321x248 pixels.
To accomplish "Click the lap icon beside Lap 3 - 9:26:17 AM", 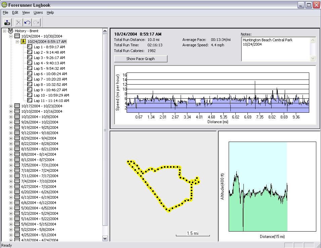I will [x=30, y=57].
